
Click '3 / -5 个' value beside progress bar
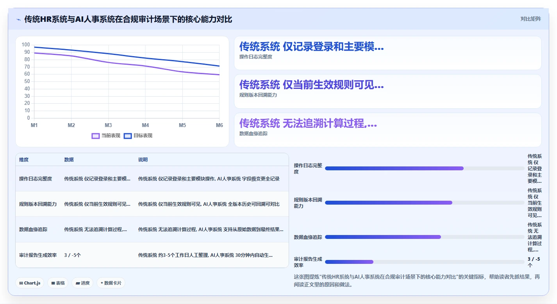coord(534,262)
